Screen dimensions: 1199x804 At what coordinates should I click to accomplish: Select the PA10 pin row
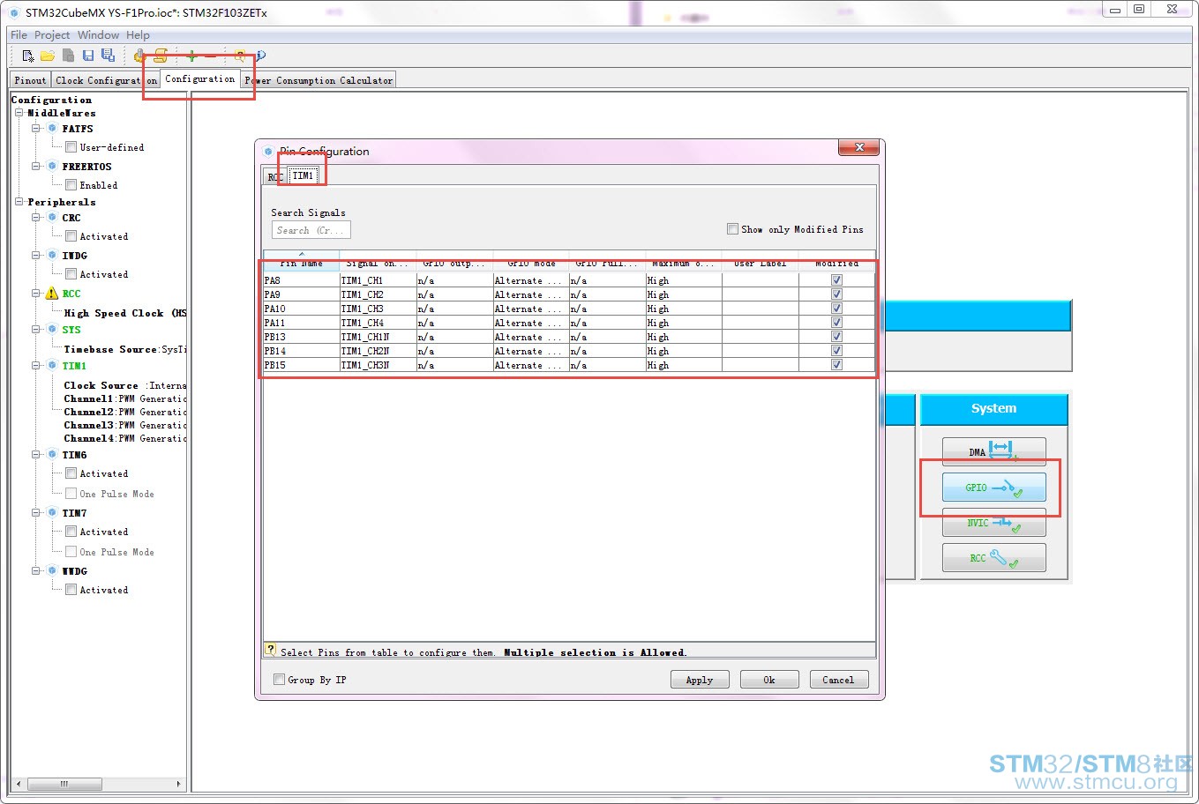click(569, 309)
